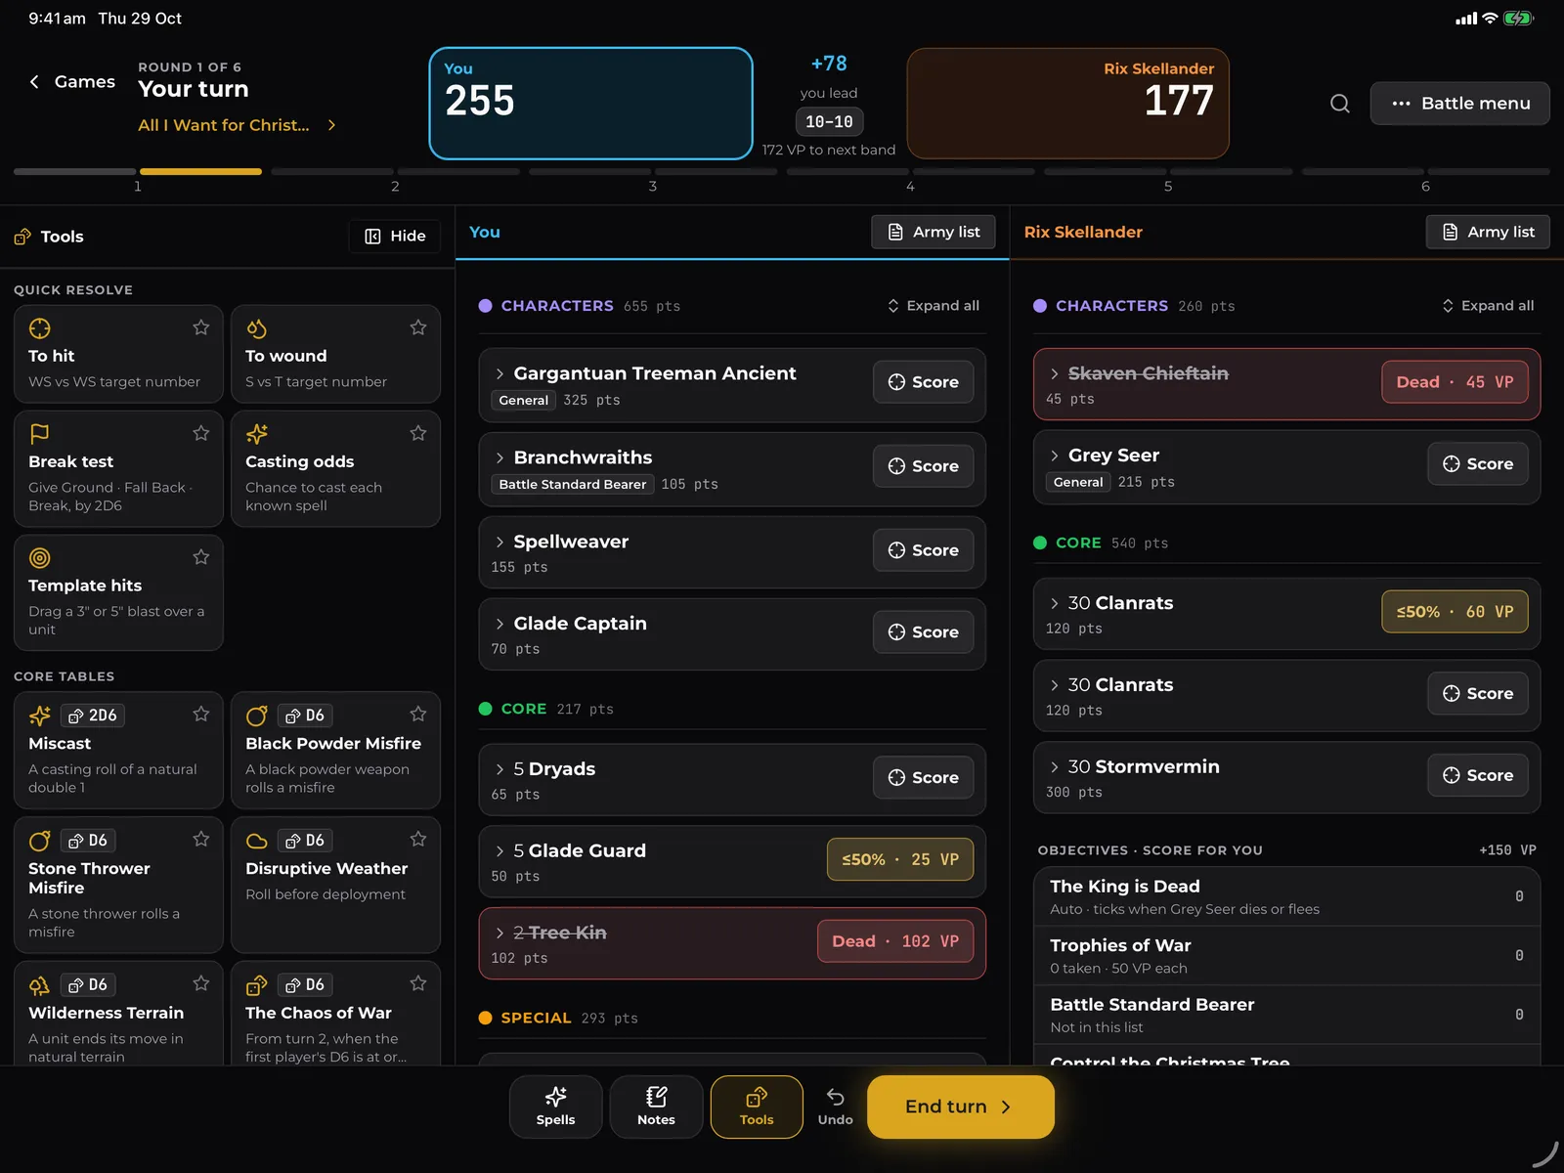Expand the Gargantuan Treeman Ancient row
The image size is (1564, 1173).
click(500, 373)
